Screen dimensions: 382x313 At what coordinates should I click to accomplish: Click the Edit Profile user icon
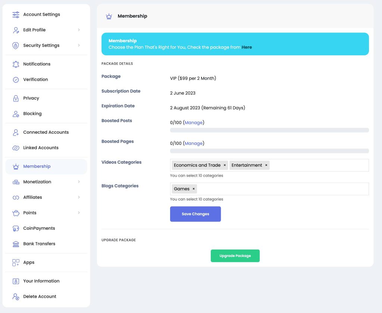tap(16, 30)
